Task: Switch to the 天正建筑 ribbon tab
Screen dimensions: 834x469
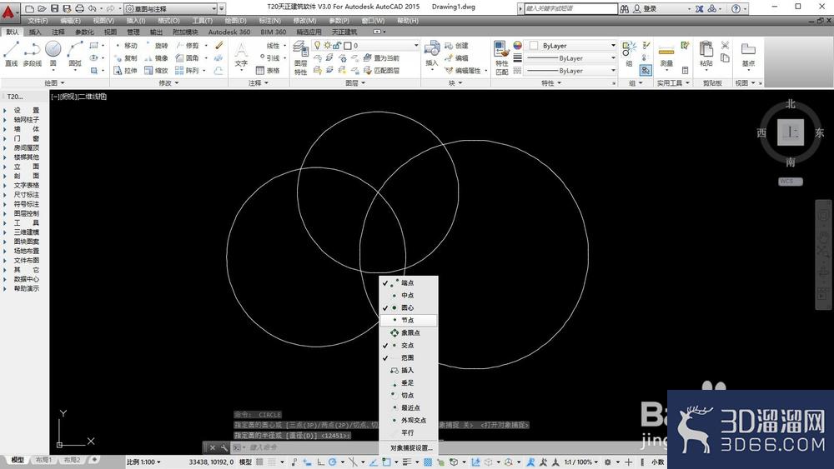Action: tap(344, 32)
